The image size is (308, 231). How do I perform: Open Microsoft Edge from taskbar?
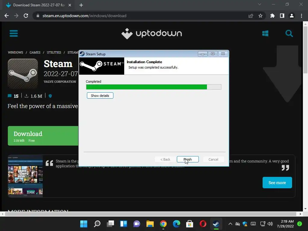pos(176,224)
